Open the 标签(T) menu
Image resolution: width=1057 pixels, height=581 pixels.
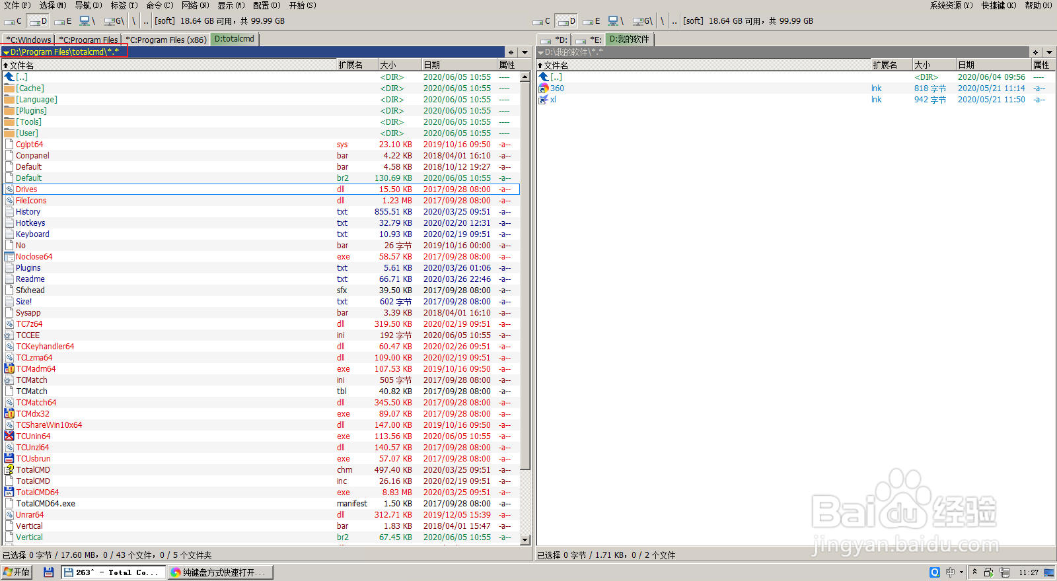124,5
